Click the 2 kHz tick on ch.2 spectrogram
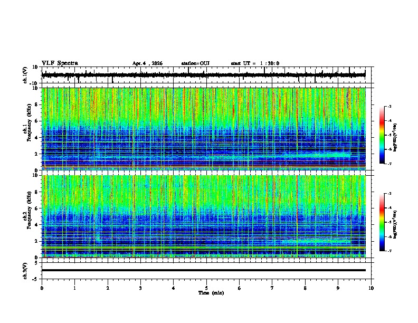418x323 pixels. pyautogui.click(x=36, y=241)
